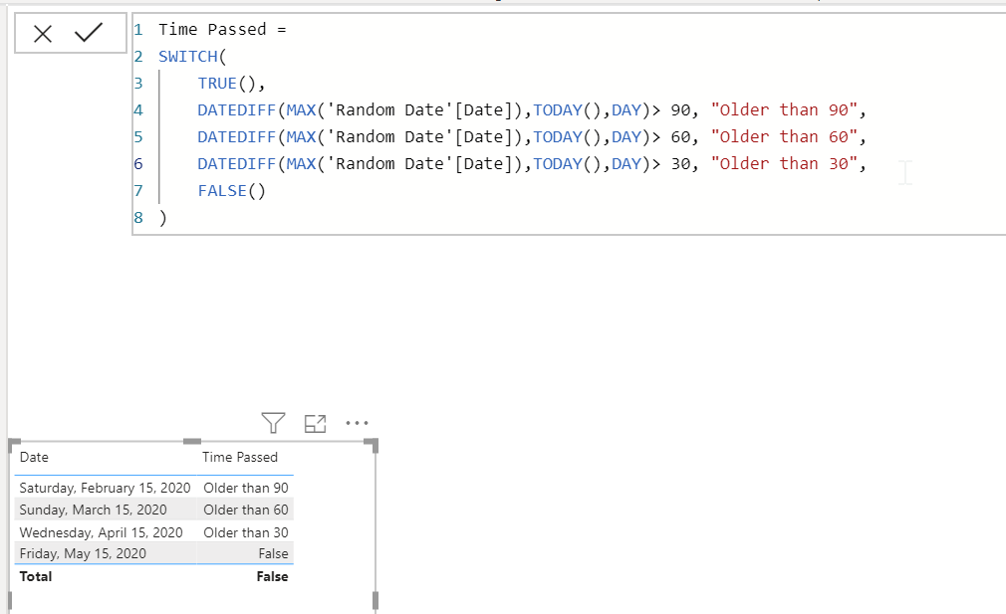Click the 'Older than 60' table value

pos(246,511)
